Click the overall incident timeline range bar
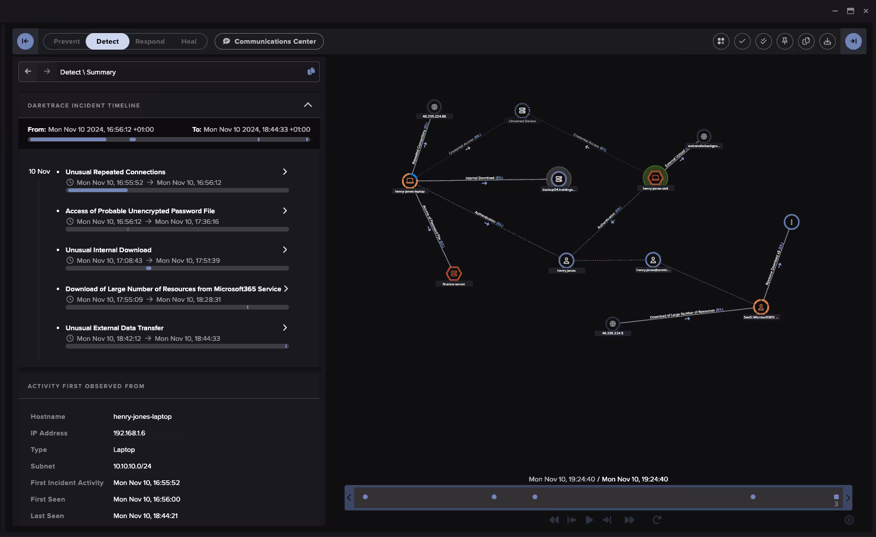 169,139
